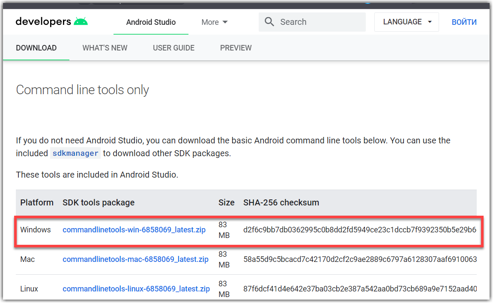Open the LANGUAGE selector dropdown
Screen dimensions: 493x303
tap(406, 21)
